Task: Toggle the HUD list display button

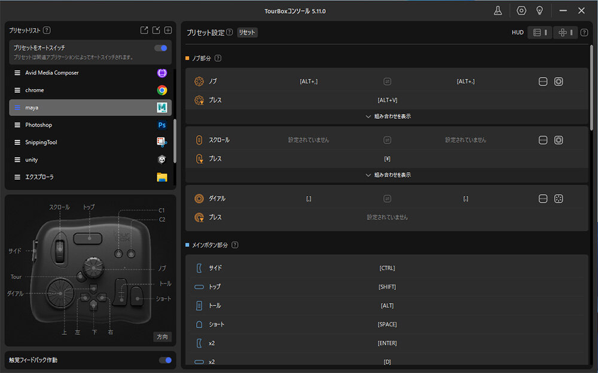Action: [539, 32]
